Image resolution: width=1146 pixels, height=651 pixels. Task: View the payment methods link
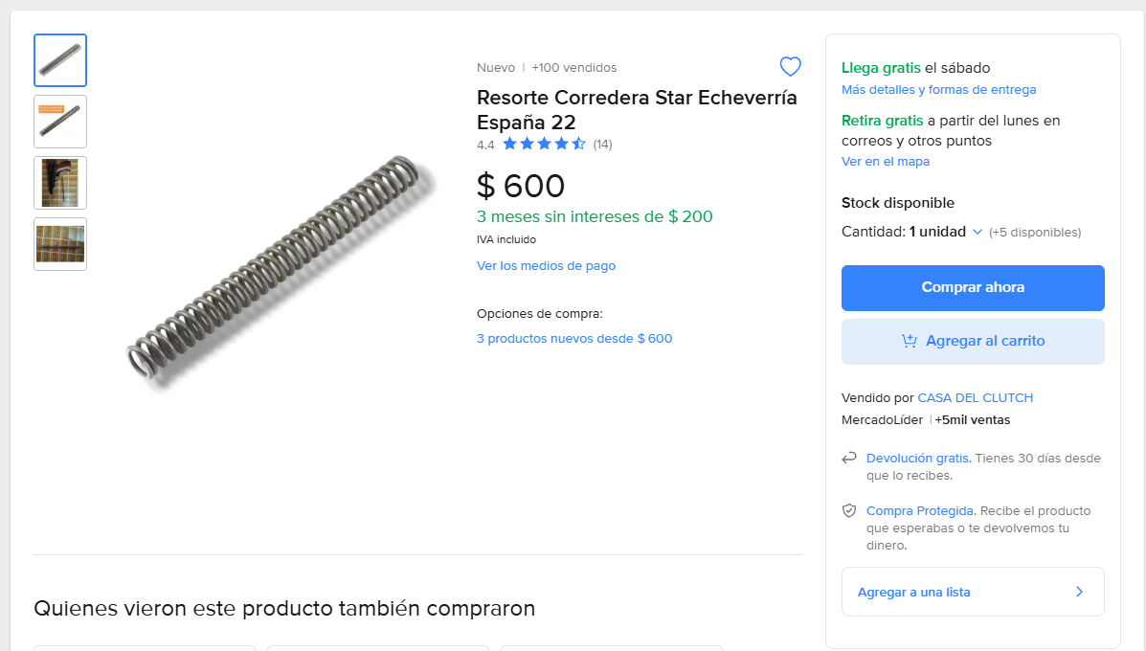click(546, 266)
